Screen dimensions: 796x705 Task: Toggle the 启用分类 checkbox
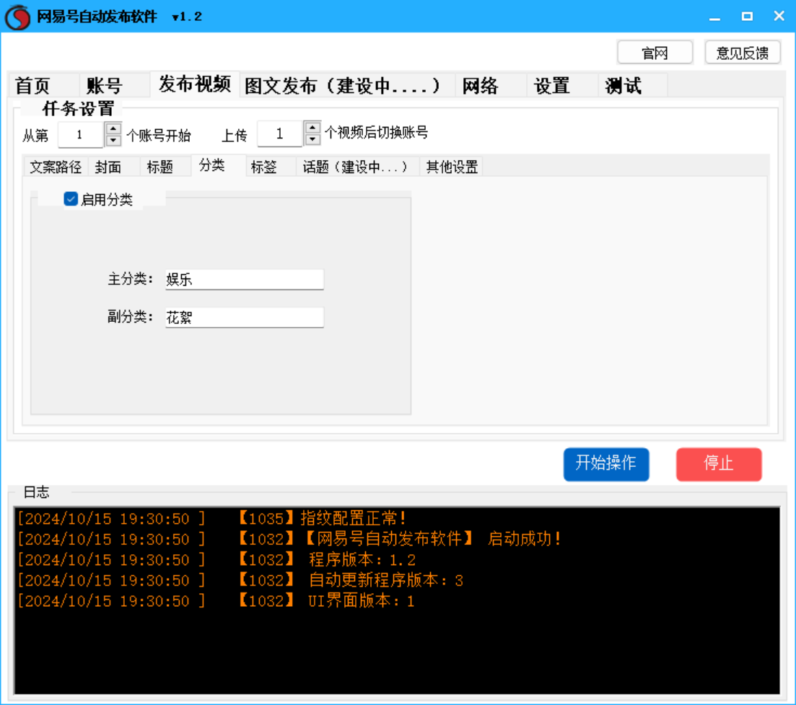point(71,199)
